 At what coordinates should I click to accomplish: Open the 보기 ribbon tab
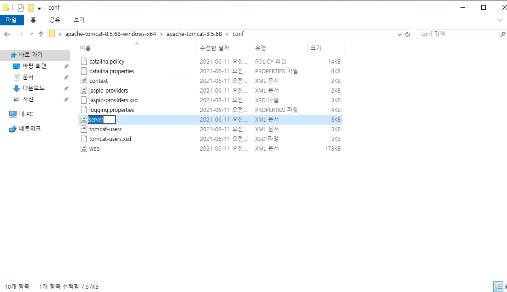click(x=79, y=20)
